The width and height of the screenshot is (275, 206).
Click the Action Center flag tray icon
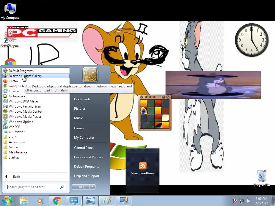(x=235, y=201)
